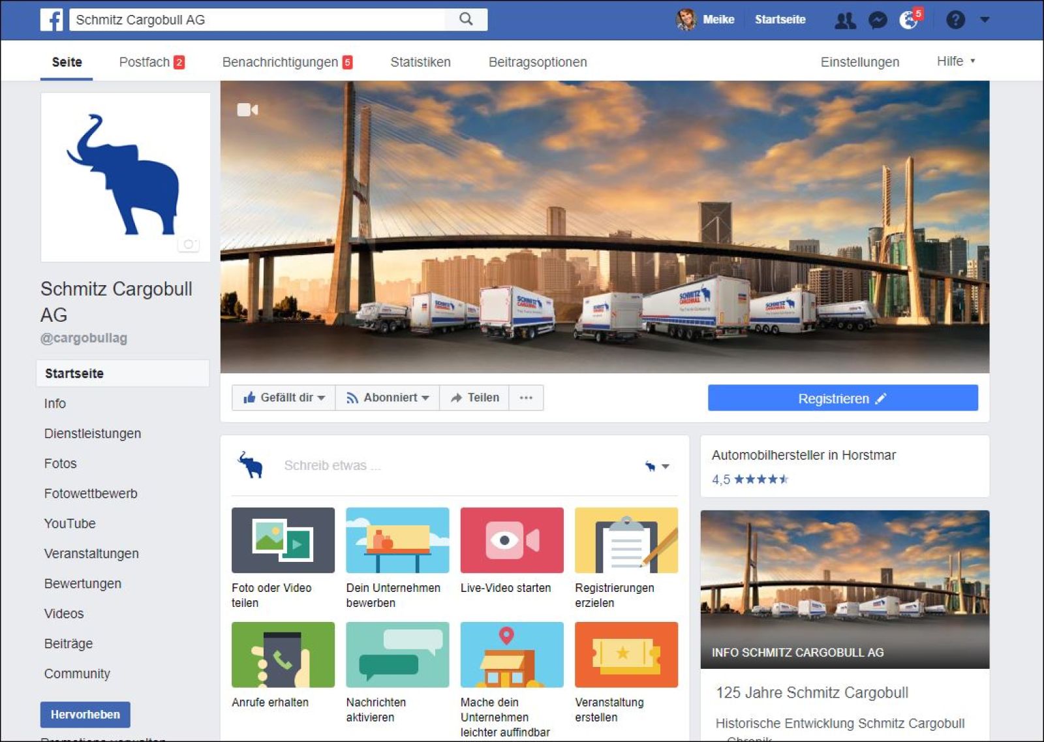
Task: Click elephant avatar in post composer
Action: 251,465
